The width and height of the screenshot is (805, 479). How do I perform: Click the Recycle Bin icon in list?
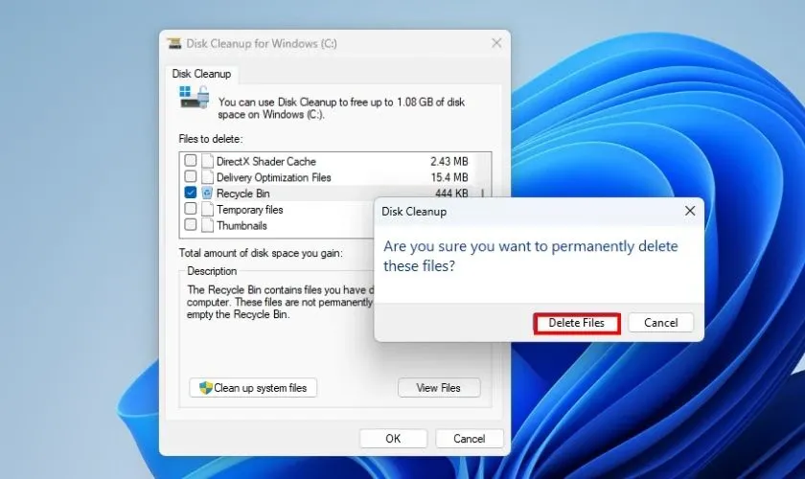pyautogui.click(x=207, y=194)
